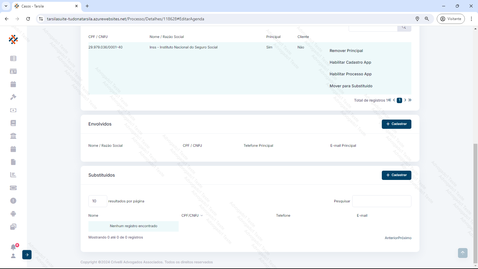Click Cadastrar button in Substituídos section
The height and width of the screenshot is (269, 478).
coord(396,175)
